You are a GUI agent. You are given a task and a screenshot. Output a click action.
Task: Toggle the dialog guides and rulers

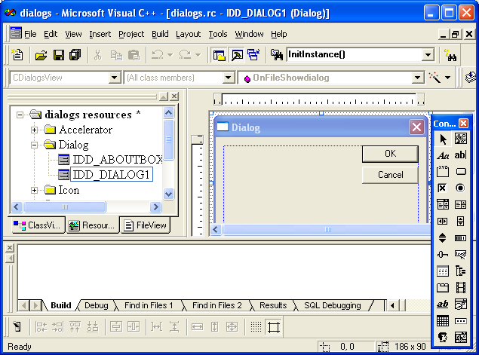point(273,327)
